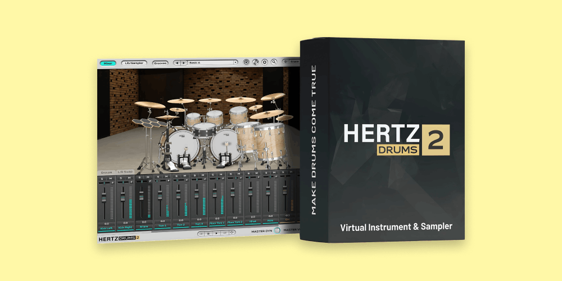Viewport: 562px width, 281px height.
Task: Solo the Kick Left channel
Action: 102,179
